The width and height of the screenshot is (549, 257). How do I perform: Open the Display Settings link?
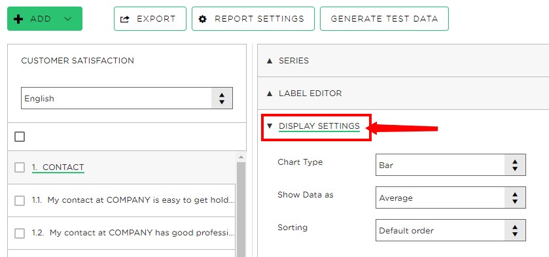(x=319, y=126)
